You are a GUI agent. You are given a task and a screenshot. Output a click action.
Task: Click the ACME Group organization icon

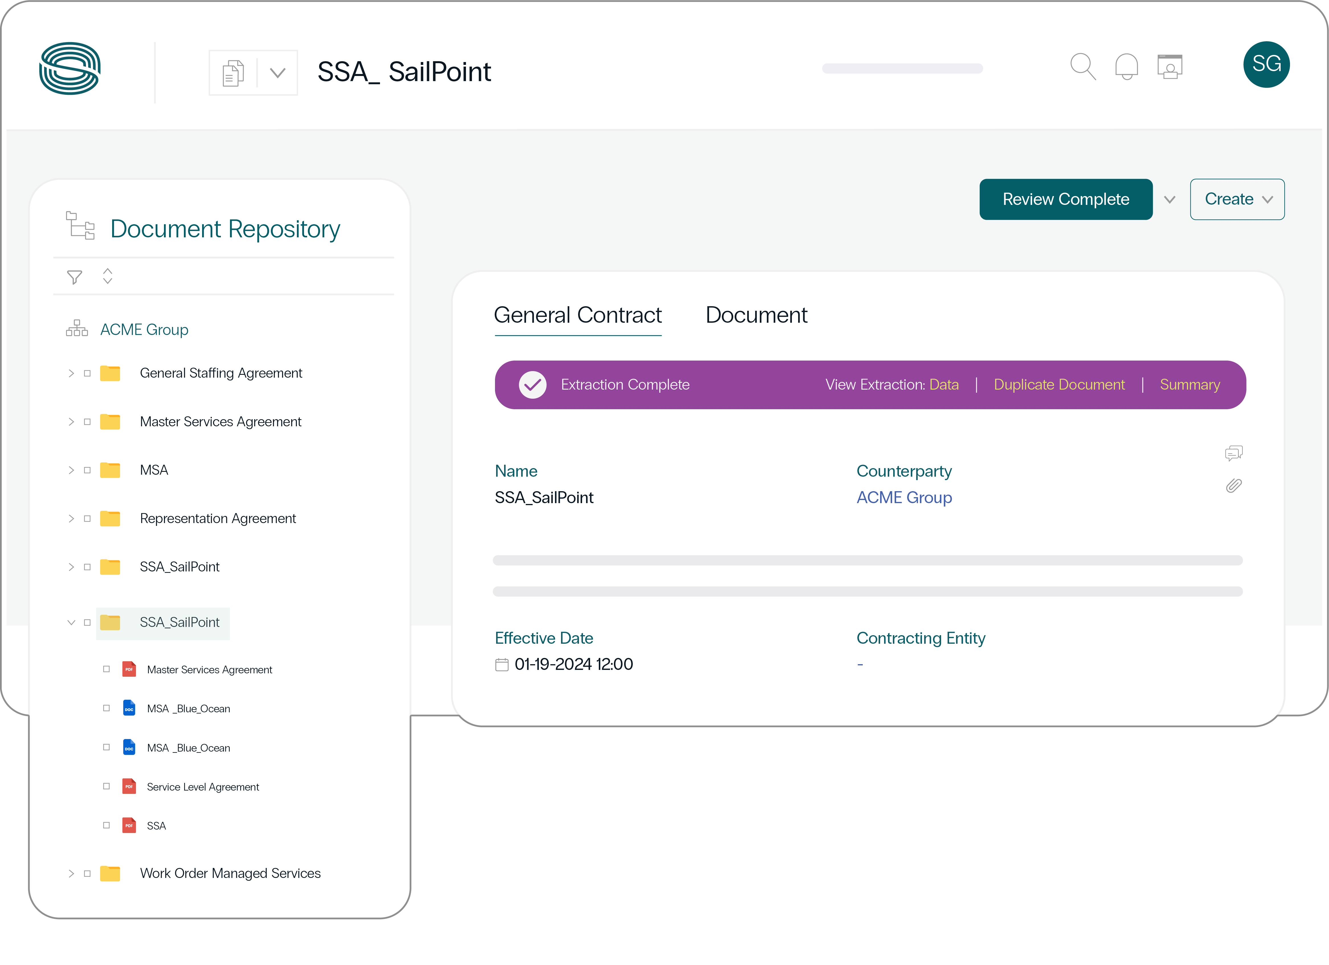77,328
